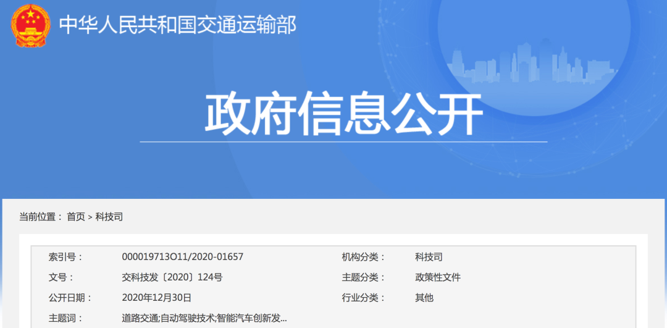Select document number 交科技发〔2020〕124号
Screen dimensions: 667x328
(172, 277)
